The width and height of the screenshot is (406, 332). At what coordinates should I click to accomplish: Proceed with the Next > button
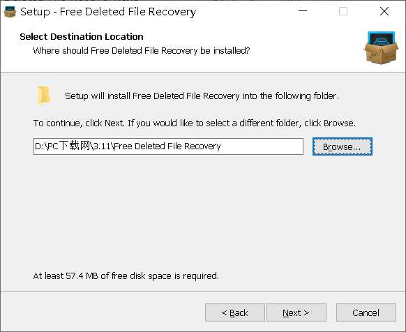coord(296,312)
